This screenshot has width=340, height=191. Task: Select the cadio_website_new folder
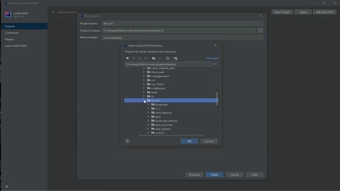[x=163, y=68]
